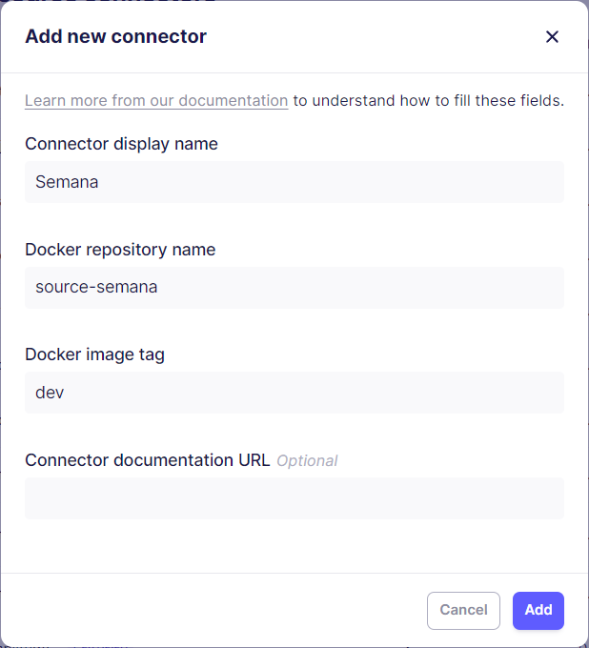Image resolution: width=589 pixels, height=648 pixels.
Task: Click the blank footer area left of Cancel
Action: pyautogui.click(x=210, y=610)
